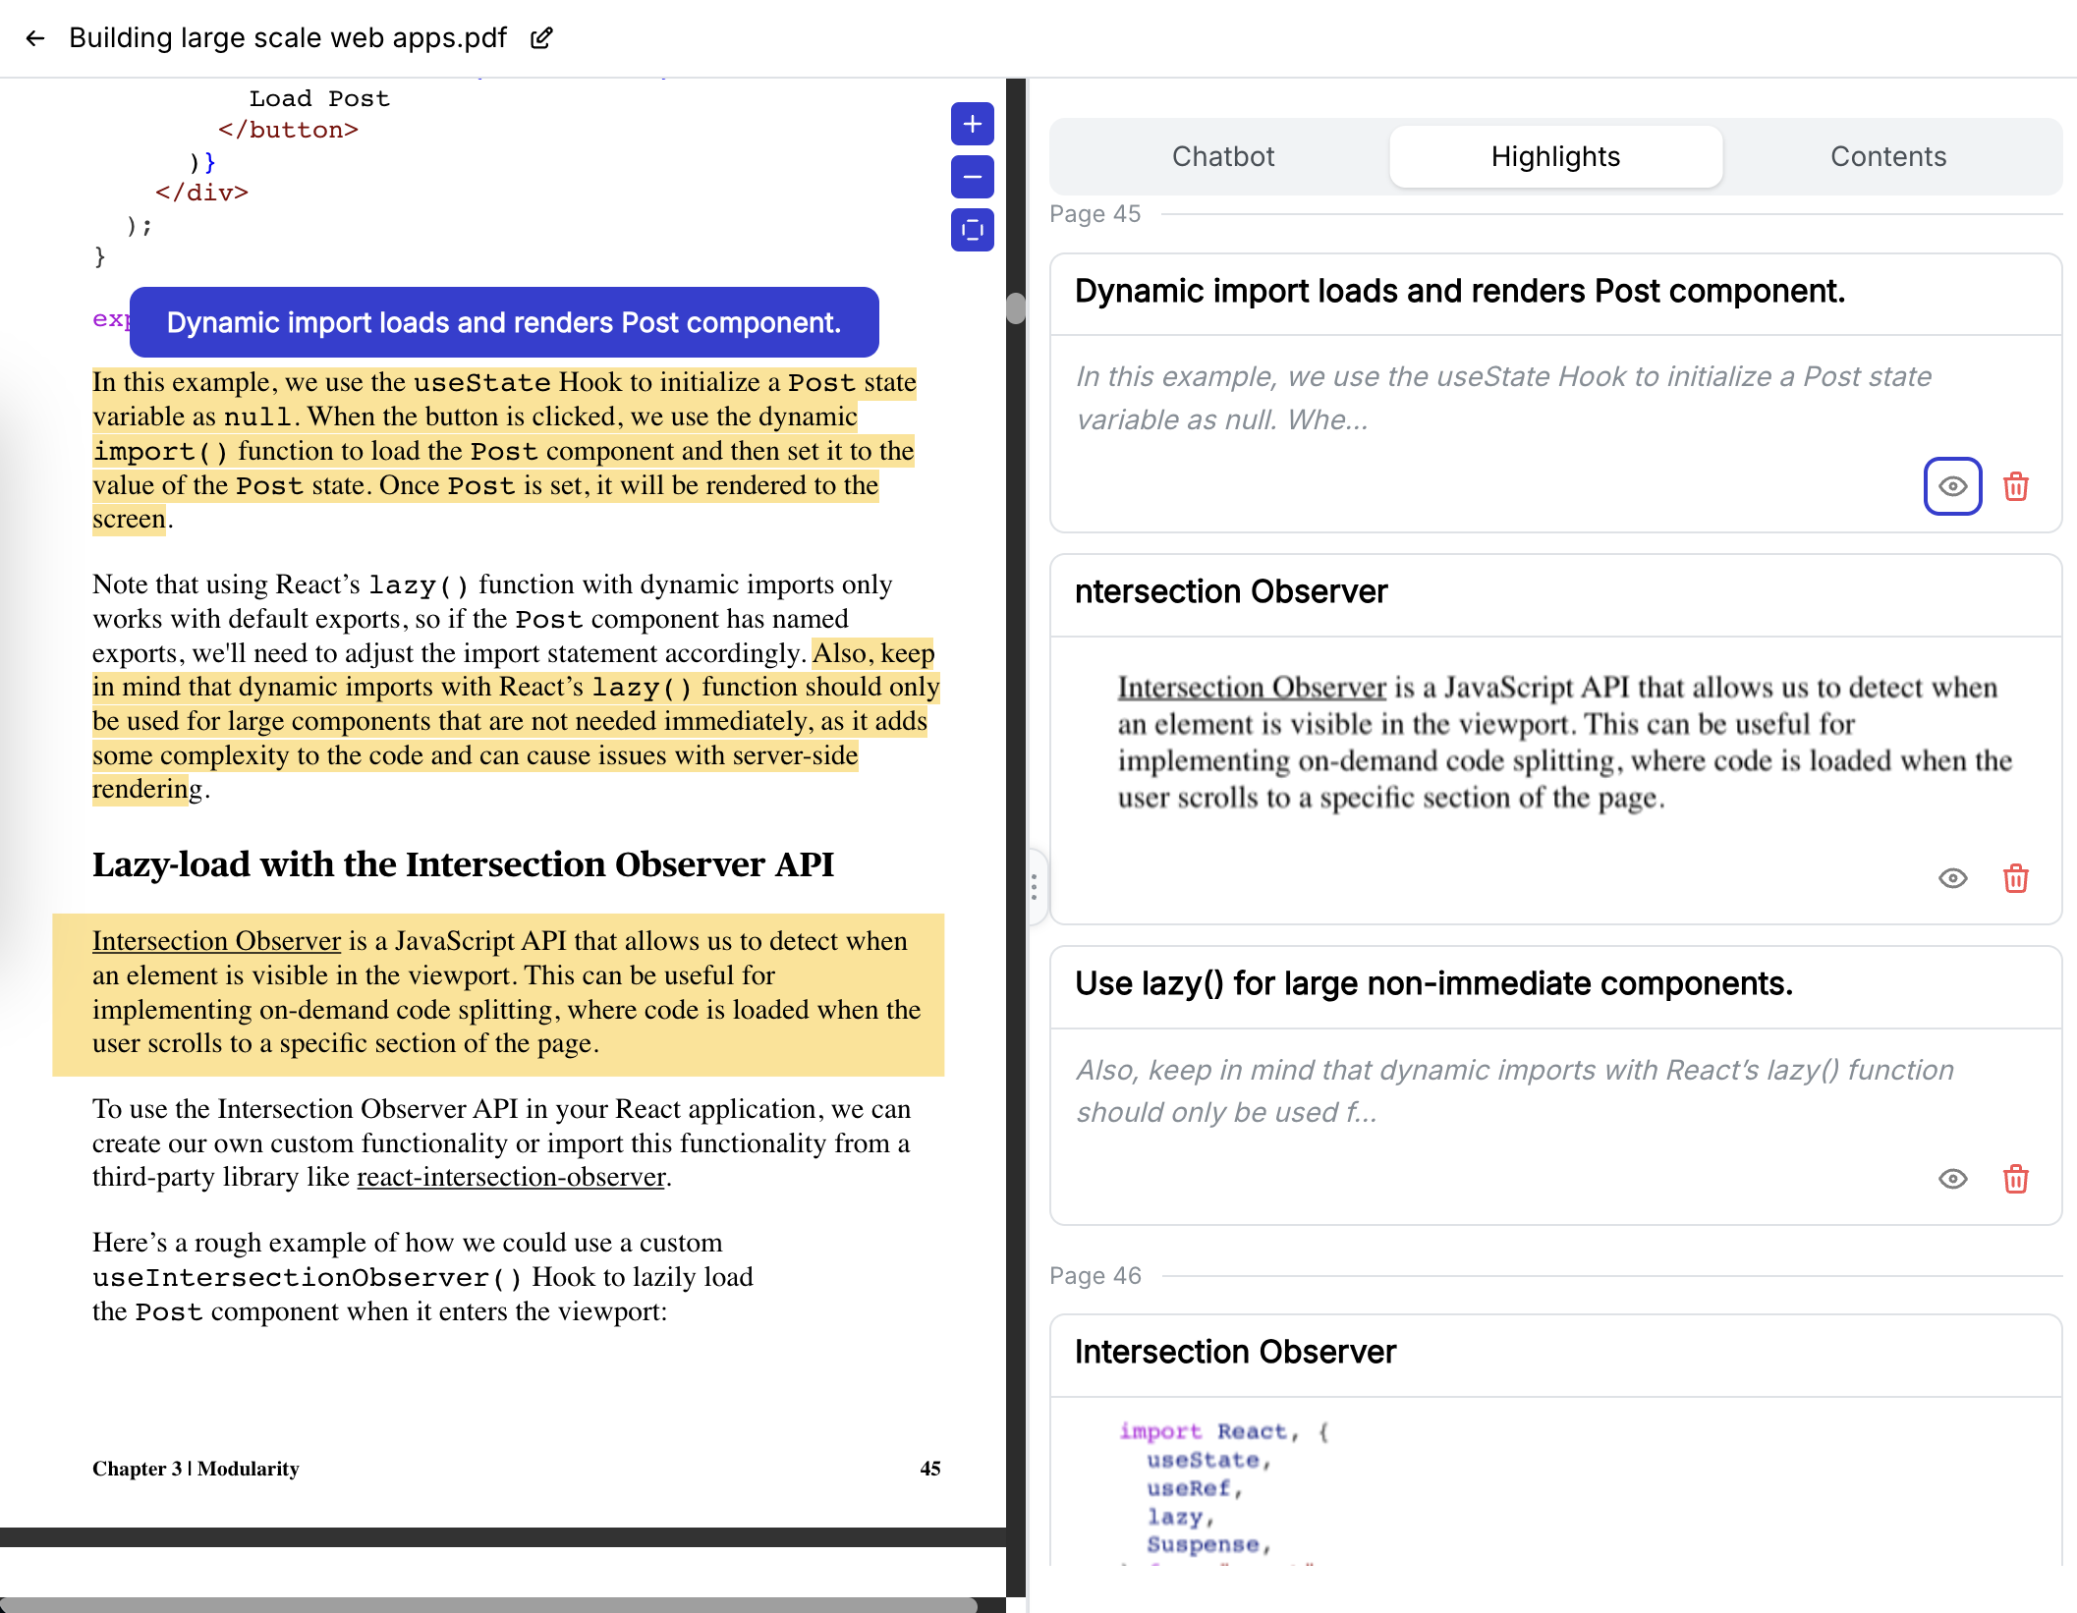Click the 'Also, keep in mind' excerpt text
Image resolution: width=2077 pixels, height=1613 pixels.
pos(1514,1091)
